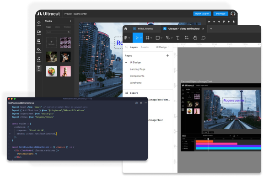
Task: Click the search icon beside Layers
Action: point(126,47)
